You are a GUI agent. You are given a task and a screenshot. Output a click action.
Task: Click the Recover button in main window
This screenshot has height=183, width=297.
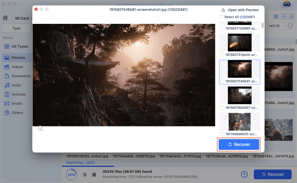click(x=273, y=174)
